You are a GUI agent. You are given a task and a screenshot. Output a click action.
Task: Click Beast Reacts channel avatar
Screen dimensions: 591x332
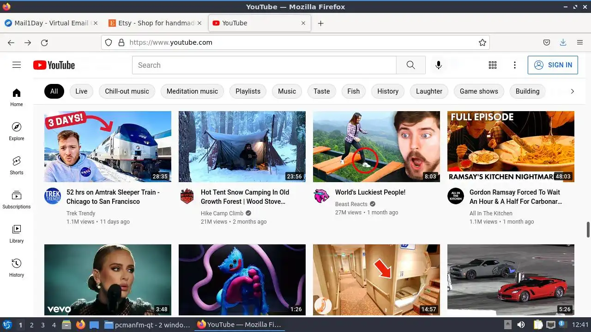321,196
